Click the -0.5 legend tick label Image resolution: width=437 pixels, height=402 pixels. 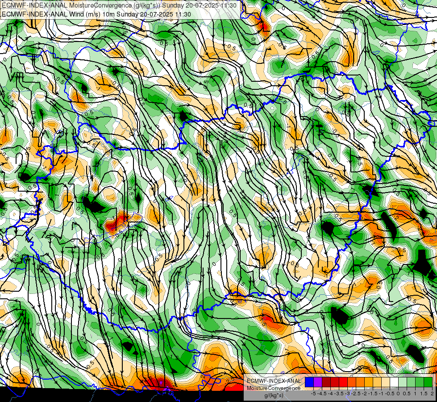click(390, 394)
